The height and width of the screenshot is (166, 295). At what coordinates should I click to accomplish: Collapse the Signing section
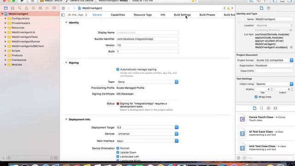66,63
